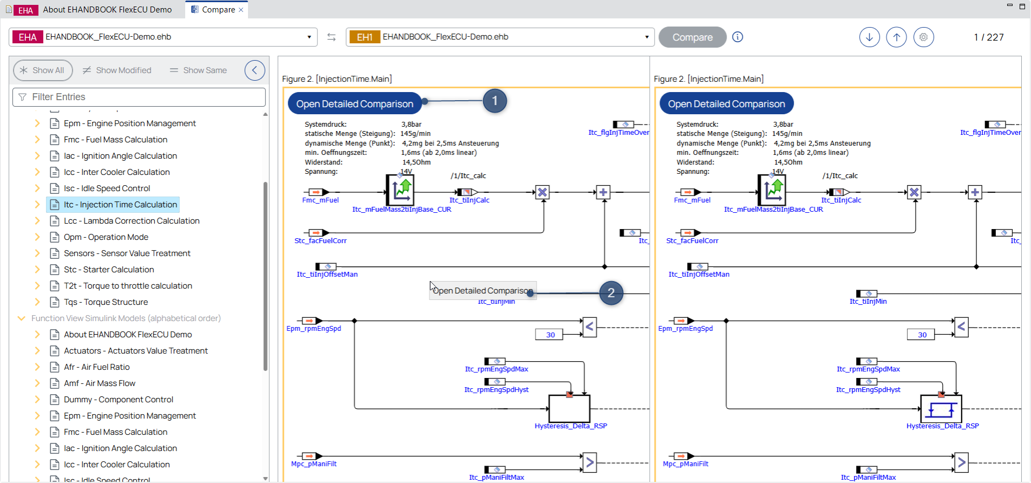Click the tree panel vertical scrollbar
Screen dimensions: 1031x483
[x=265, y=276]
